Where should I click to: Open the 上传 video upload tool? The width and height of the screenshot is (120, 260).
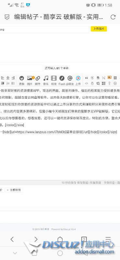(x=78, y=80)
